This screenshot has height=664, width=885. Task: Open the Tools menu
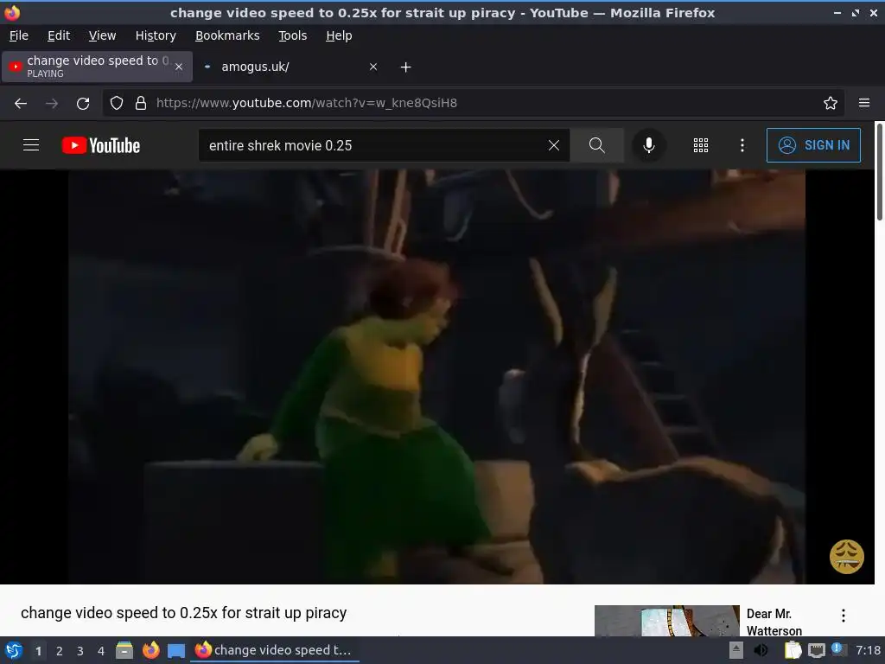click(x=292, y=35)
